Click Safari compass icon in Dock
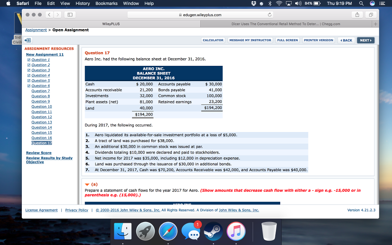Screen dimensions: 392x245 coord(168,231)
